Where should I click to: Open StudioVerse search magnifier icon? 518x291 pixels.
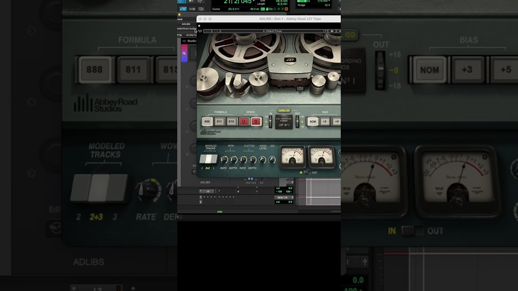tap(184, 53)
